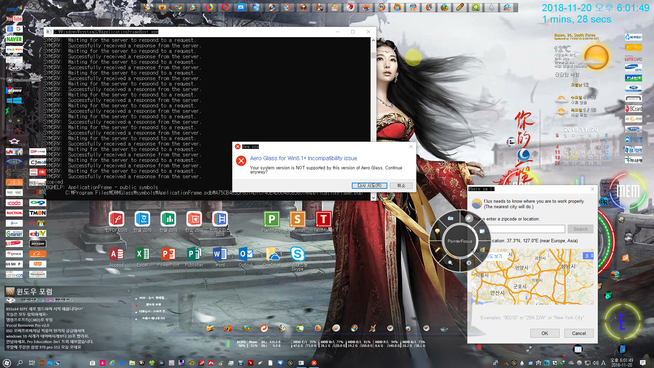Click the red X dwm.exe taskbar item
This screenshot has height=368, width=654.
[x=314, y=363]
